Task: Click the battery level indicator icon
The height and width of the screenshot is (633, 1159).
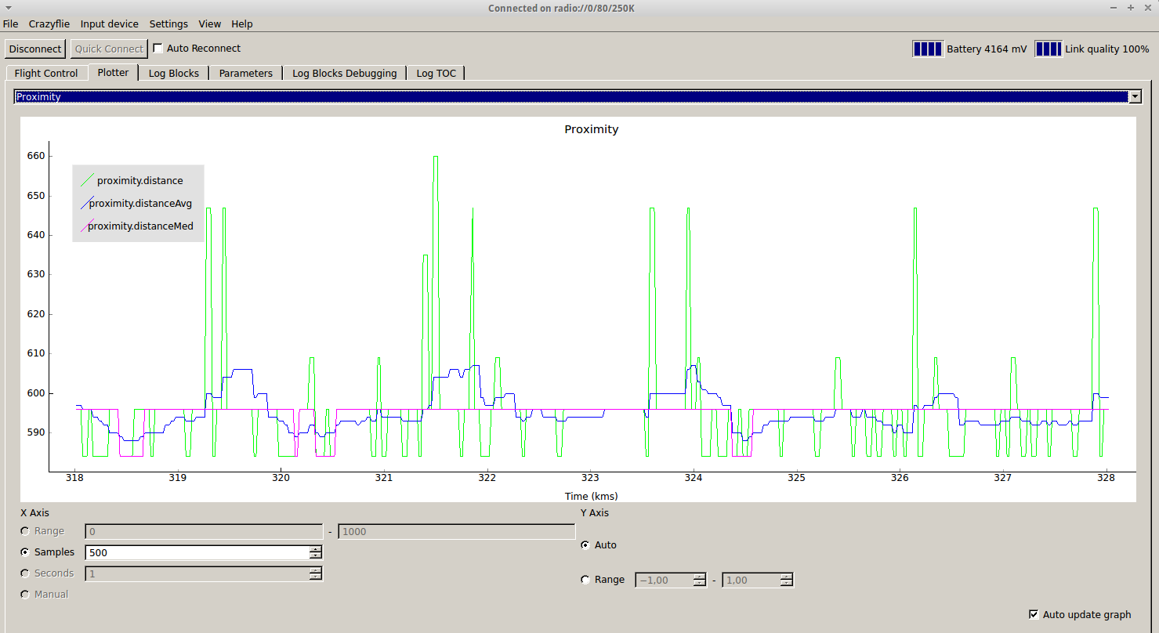Action: [x=928, y=49]
